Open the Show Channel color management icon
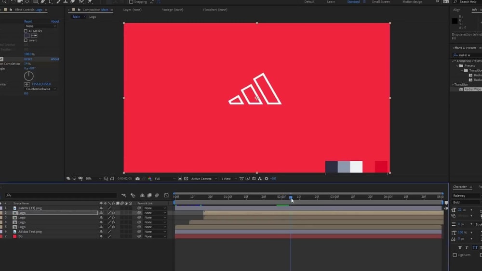Image resolution: width=482 pixels, height=271 pixels. click(x=150, y=179)
